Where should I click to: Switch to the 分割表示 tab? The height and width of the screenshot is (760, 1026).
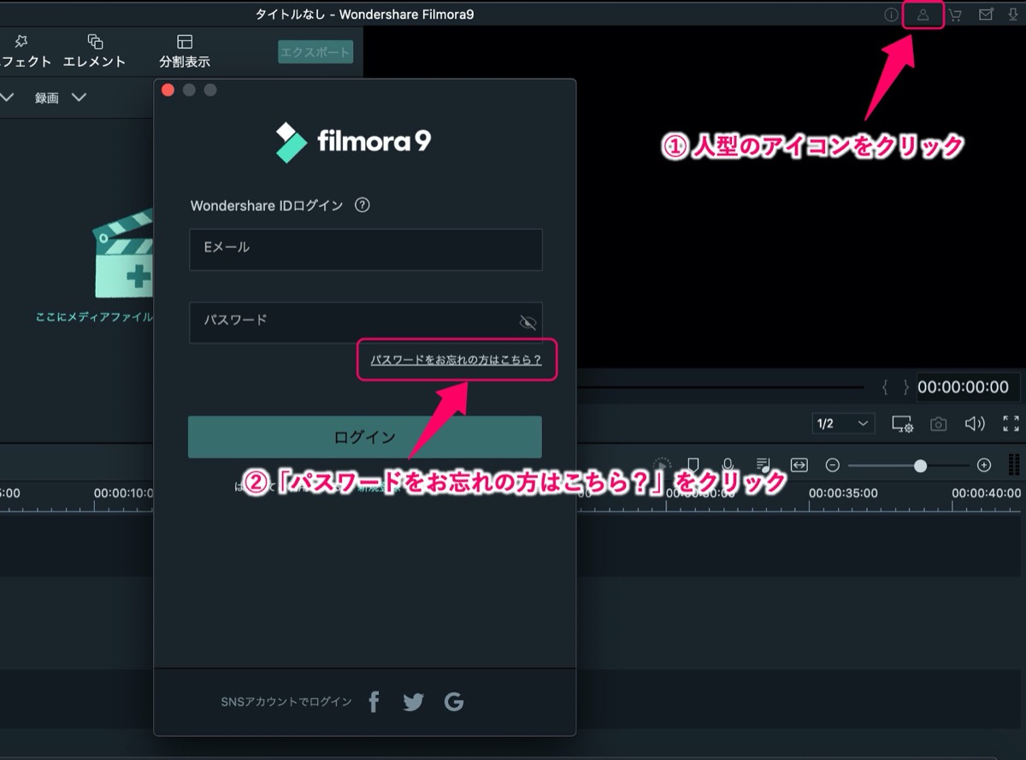click(x=185, y=51)
